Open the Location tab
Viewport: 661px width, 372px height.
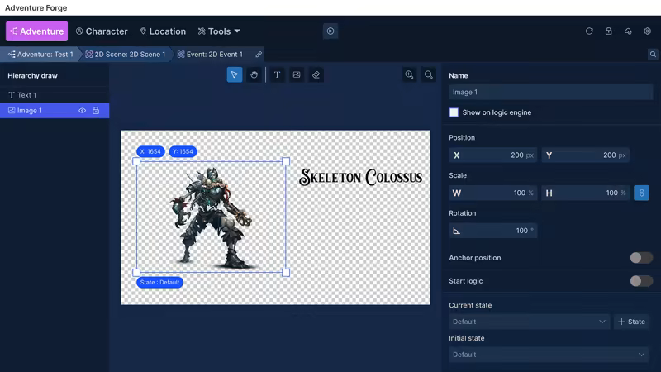(x=162, y=31)
